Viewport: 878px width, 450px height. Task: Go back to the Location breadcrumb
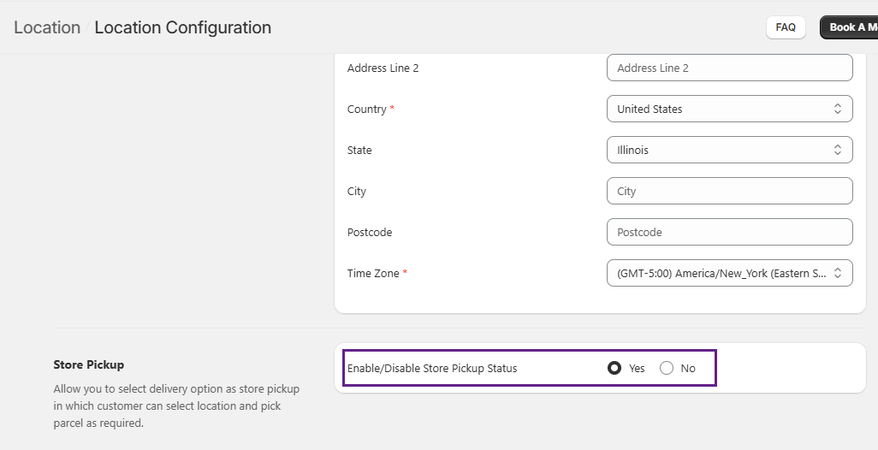click(47, 27)
